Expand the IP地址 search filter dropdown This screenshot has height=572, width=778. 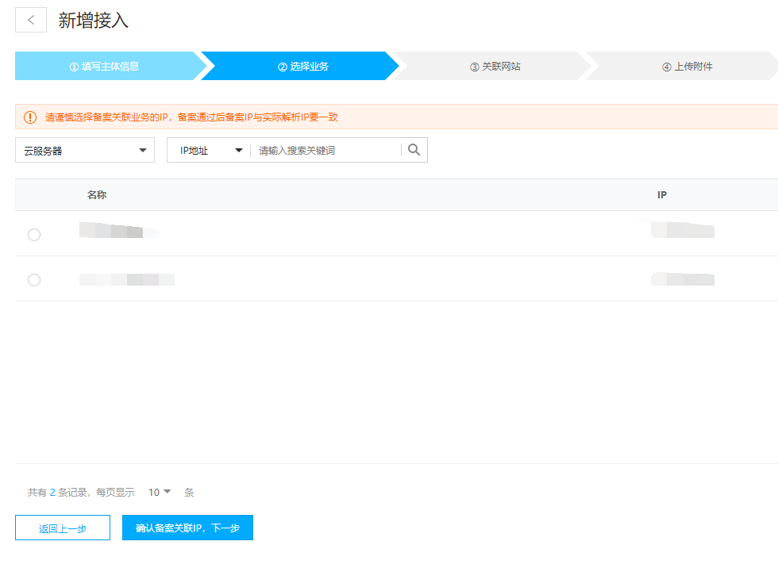pos(210,150)
